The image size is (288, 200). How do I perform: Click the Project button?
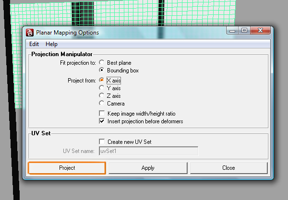pos(67,168)
